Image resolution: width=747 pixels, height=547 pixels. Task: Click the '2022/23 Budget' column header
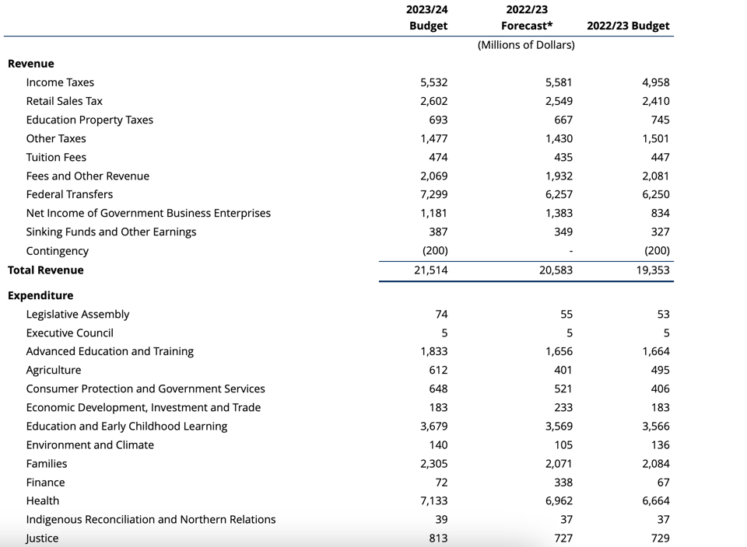pyautogui.click(x=628, y=26)
